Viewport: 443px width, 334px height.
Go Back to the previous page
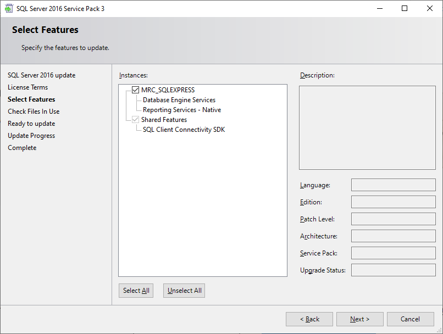coord(309,319)
